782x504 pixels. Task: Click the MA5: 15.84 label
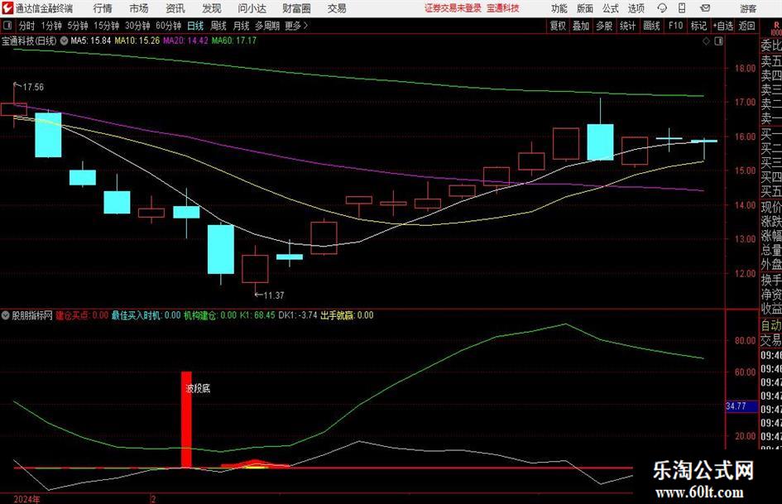91,41
